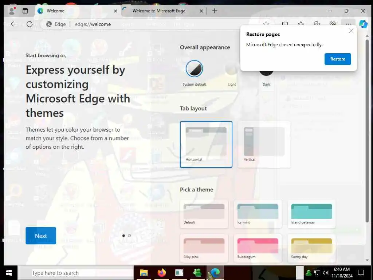Open the Edge profile icon
The image size is (373, 280).
point(12,11)
